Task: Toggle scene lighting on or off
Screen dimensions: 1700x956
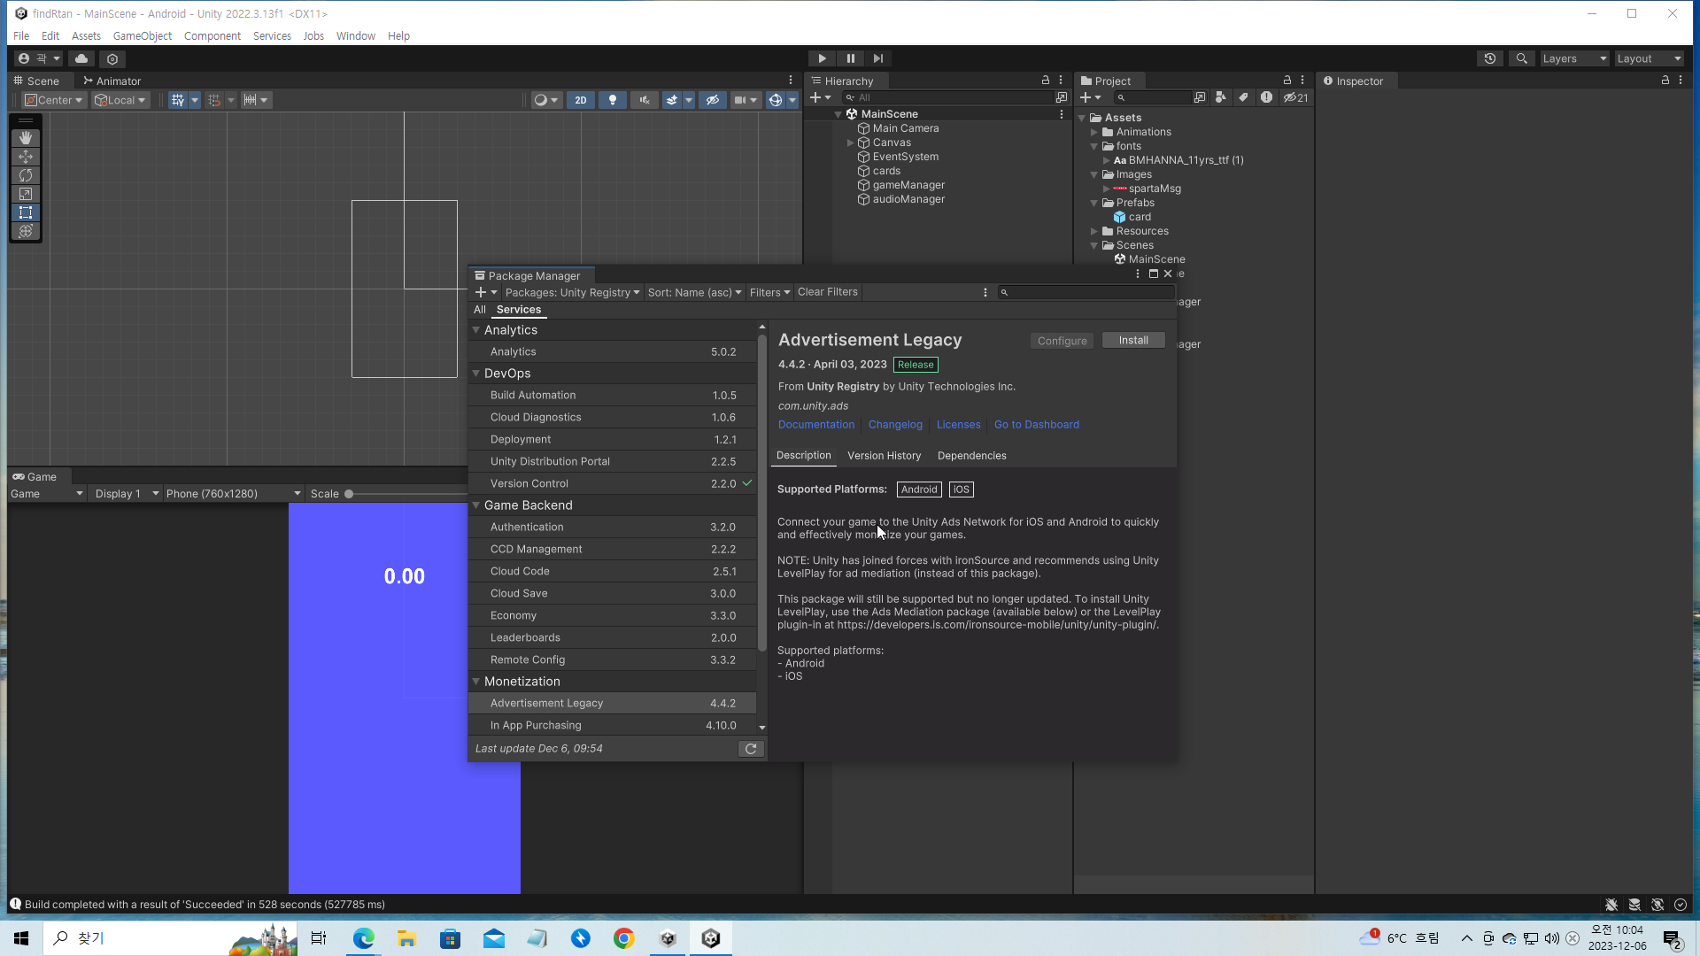Action: [x=613, y=100]
